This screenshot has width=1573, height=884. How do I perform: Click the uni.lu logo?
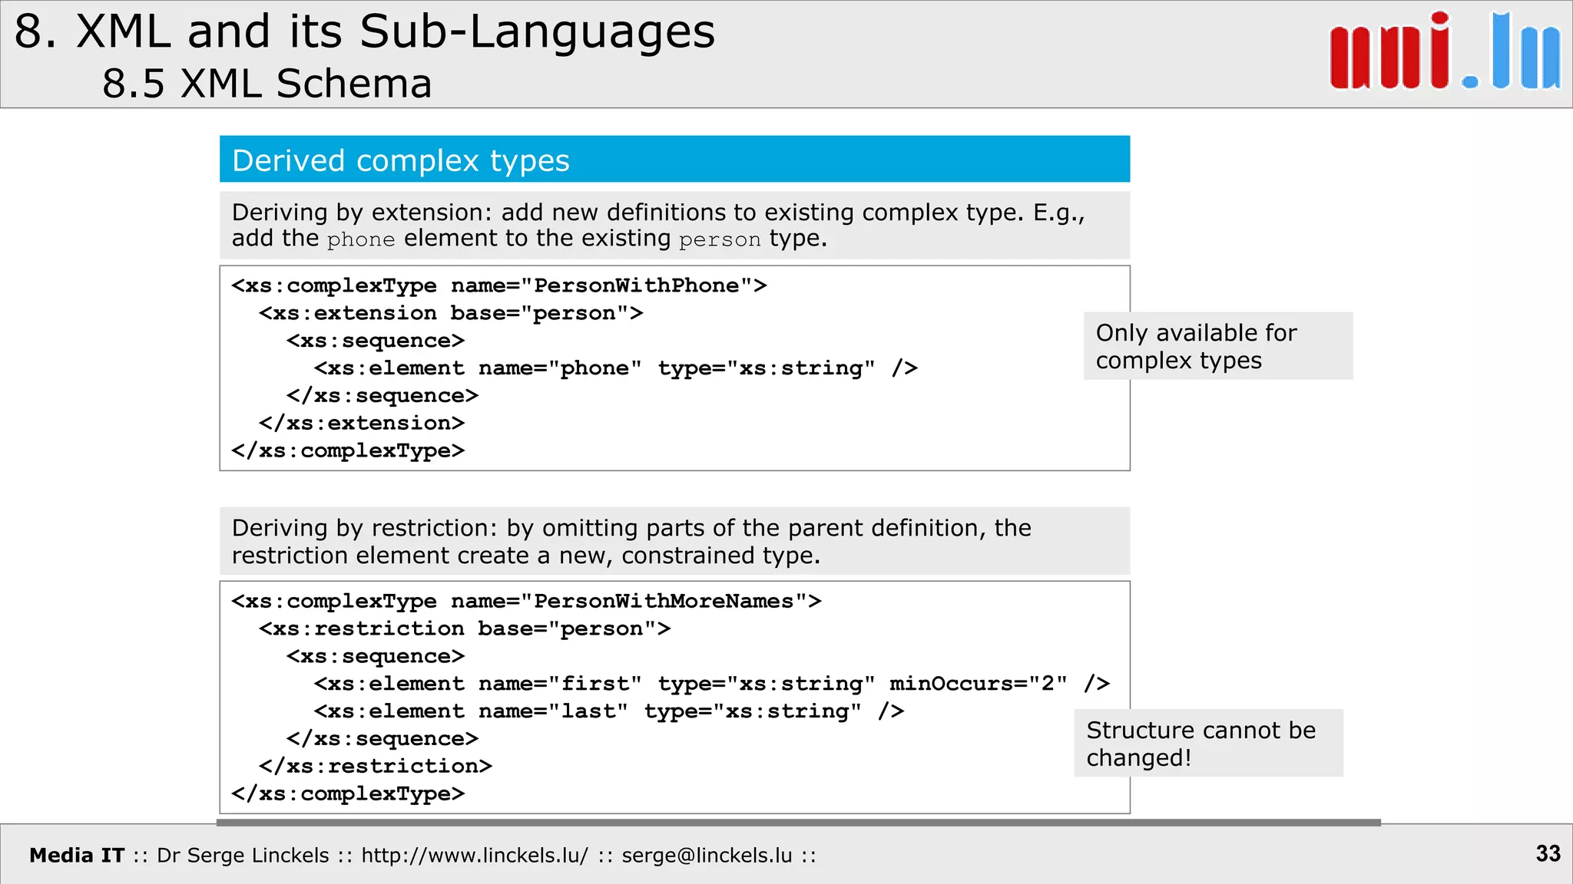pyautogui.click(x=1445, y=51)
